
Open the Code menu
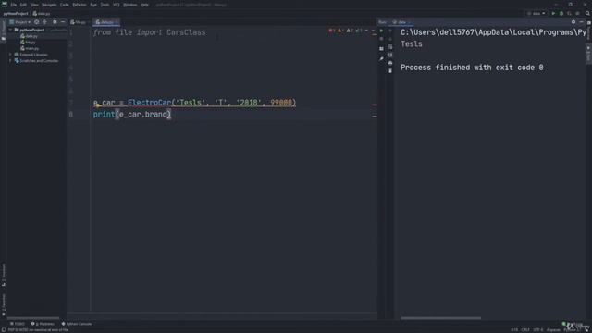point(65,5)
